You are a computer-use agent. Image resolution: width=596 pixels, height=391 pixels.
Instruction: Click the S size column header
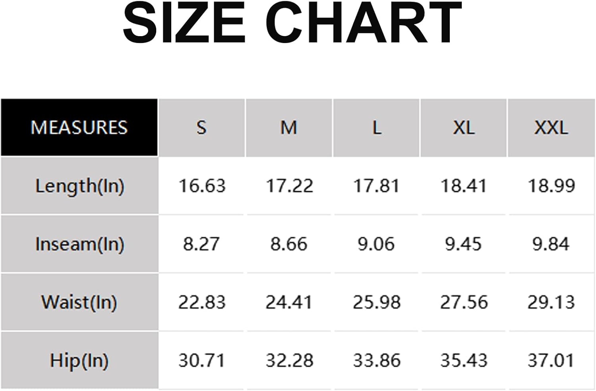[x=201, y=128]
